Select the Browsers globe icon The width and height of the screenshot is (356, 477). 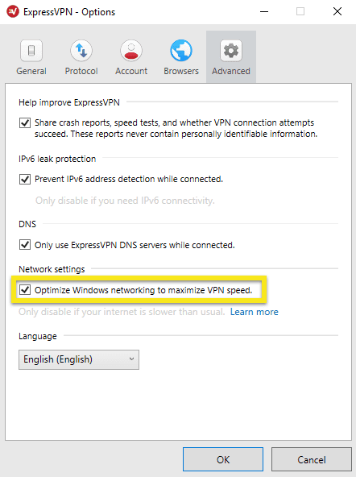[181, 51]
